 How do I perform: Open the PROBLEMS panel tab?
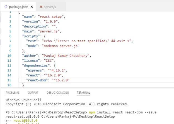(13, 93)
